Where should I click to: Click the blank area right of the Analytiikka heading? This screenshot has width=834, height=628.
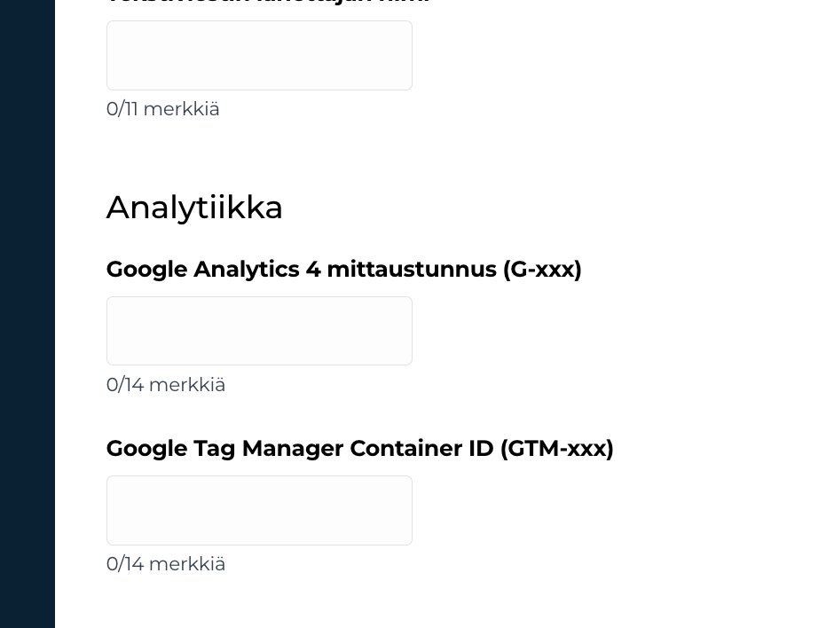pos(532,208)
